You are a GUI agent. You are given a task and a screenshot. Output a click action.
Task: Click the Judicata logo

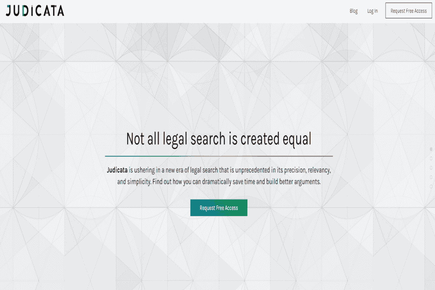(x=35, y=11)
